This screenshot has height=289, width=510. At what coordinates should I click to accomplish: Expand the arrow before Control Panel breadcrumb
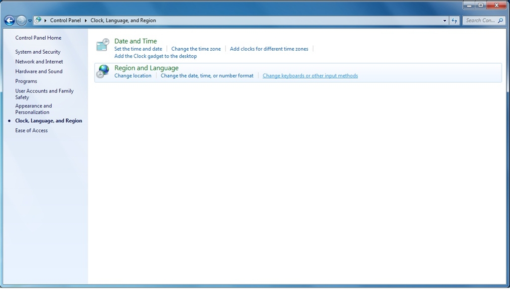45,20
